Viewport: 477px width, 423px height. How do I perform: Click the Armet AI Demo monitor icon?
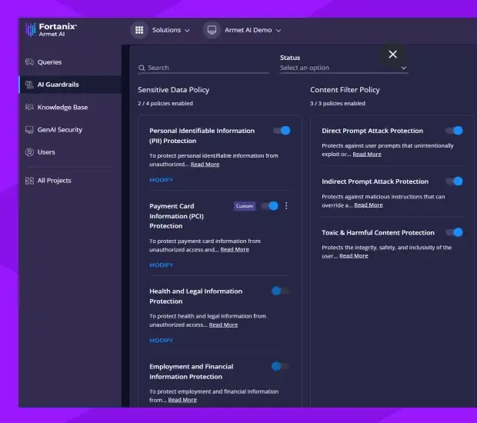tap(212, 30)
